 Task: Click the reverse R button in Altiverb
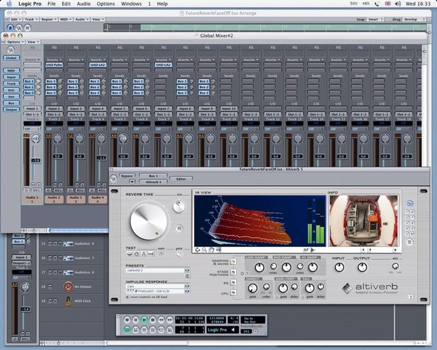tap(179, 228)
